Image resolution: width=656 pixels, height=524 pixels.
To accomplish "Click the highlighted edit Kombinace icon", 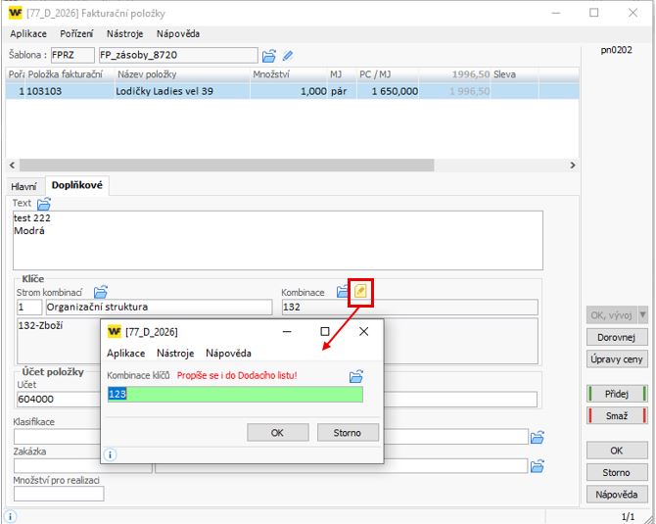I will tap(360, 292).
